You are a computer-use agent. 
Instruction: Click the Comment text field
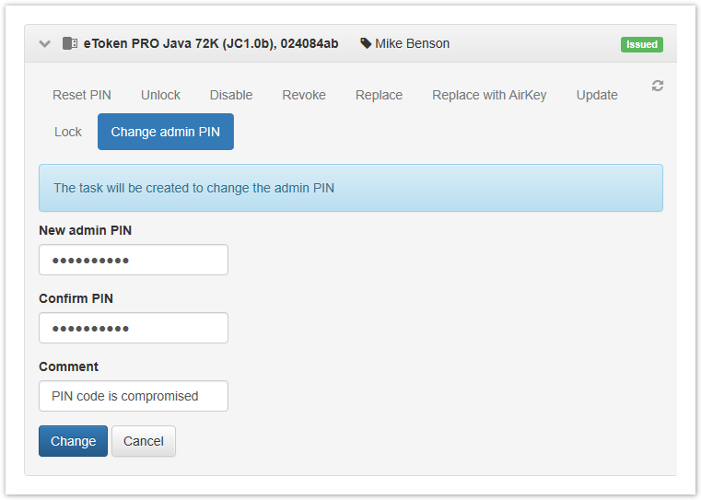pyautogui.click(x=134, y=396)
